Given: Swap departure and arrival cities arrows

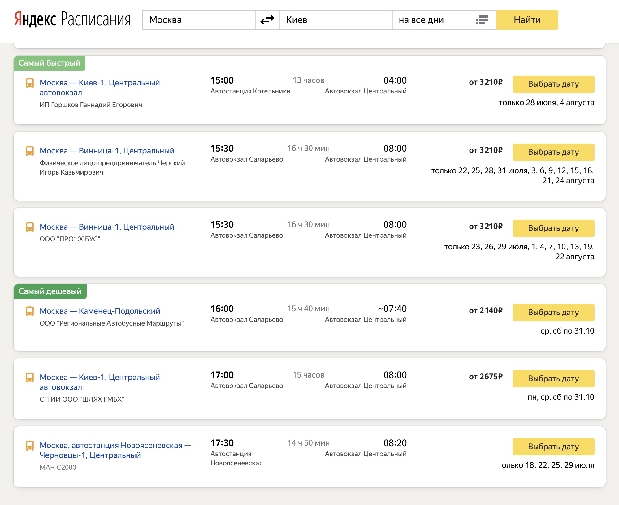Looking at the screenshot, I should [x=267, y=20].
